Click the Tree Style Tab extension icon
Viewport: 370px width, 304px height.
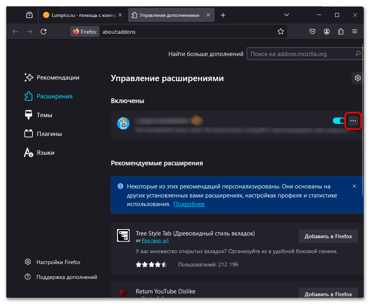(123, 235)
